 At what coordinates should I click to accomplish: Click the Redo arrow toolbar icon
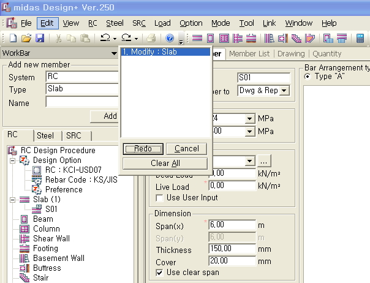(x=126, y=38)
